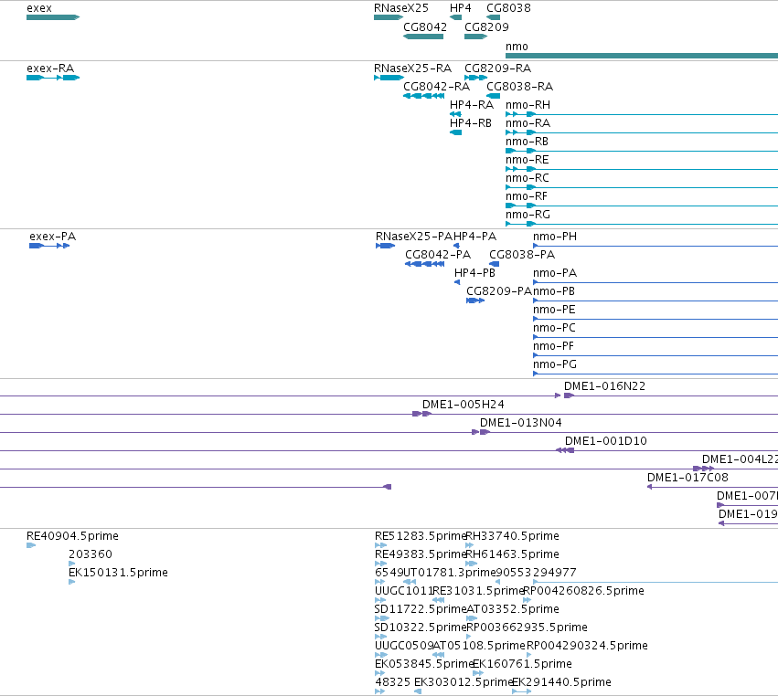Select the HP4-PB protein label
Screen dimensions: 778x696
[x=474, y=273]
